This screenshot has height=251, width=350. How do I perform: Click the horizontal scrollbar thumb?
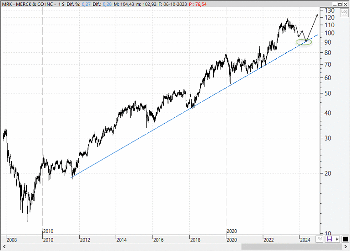[292, 246]
